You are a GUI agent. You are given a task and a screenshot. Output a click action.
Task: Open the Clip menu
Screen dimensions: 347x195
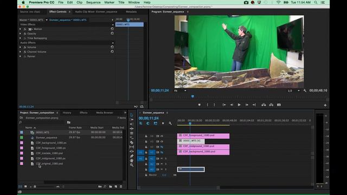[79, 2]
